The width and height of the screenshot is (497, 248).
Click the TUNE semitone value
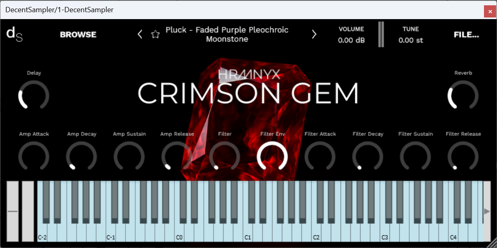(x=411, y=40)
